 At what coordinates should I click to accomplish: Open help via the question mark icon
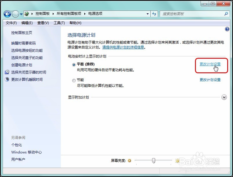click(x=227, y=29)
